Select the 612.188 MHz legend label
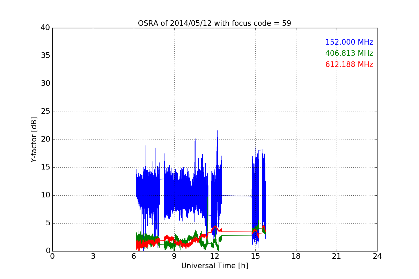The height and width of the screenshot is (279, 419). (x=349, y=65)
